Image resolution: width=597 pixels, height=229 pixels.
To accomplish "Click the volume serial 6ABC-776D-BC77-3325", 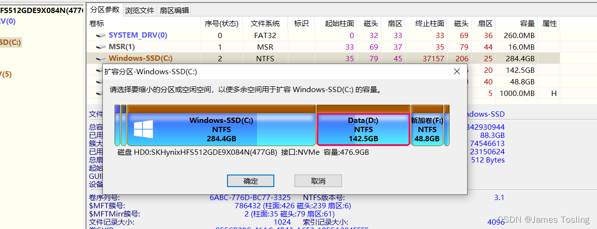I will click(250, 198).
